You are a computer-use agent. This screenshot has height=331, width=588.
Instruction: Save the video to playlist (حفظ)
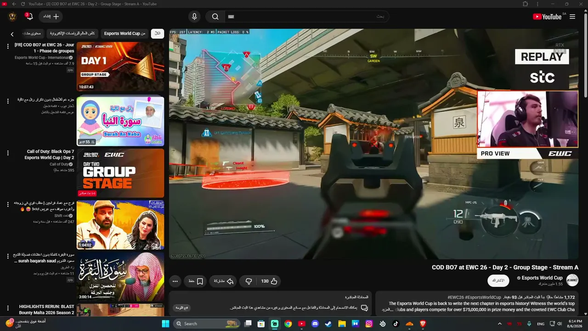tap(196, 281)
